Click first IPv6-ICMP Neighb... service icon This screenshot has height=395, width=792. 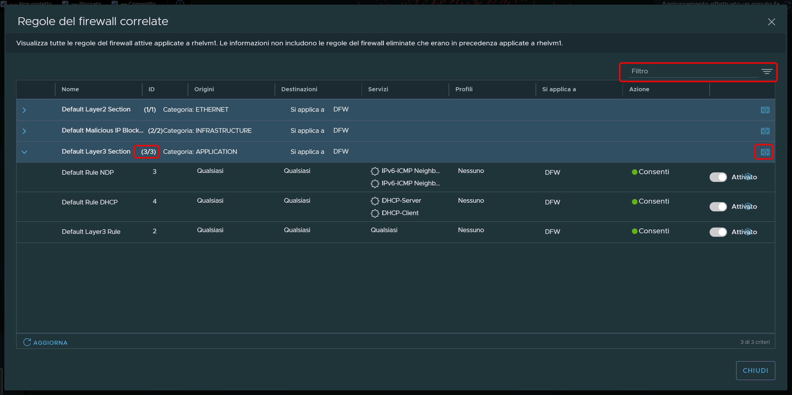tap(375, 171)
